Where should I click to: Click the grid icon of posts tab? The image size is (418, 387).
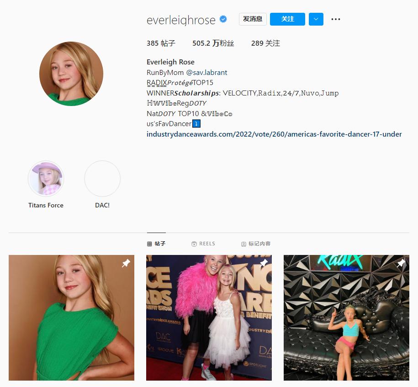coord(149,244)
